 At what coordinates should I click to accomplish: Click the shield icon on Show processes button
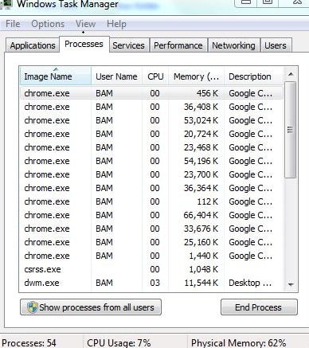pos(33,307)
